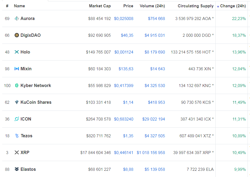
Task: Open the ICON coin page
Action: click(x=26, y=119)
